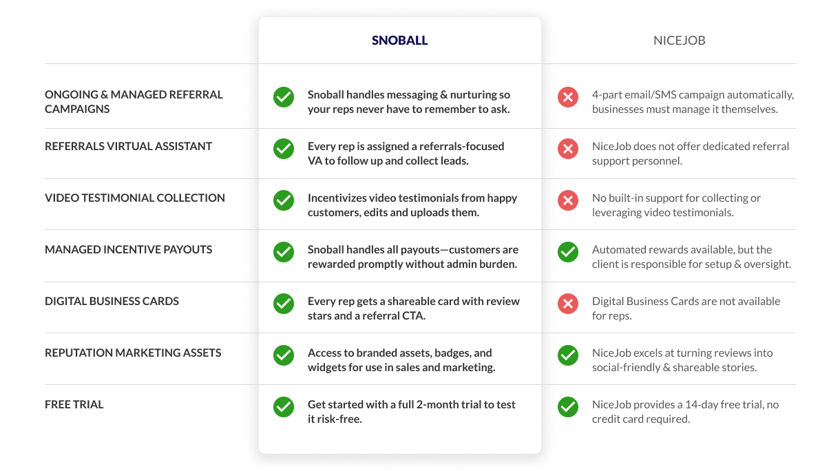Viewport: 840px width, 471px height.
Task: Click Snoball's green check for Video Testimonial Collection
Action: click(284, 200)
